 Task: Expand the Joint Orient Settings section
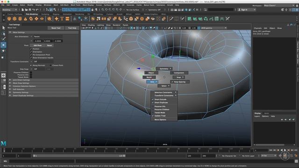point(10,80)
